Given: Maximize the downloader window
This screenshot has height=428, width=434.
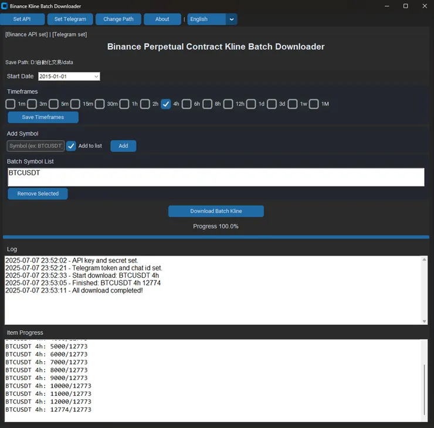Looking at the screenshot, I should (x=405, y=6).
